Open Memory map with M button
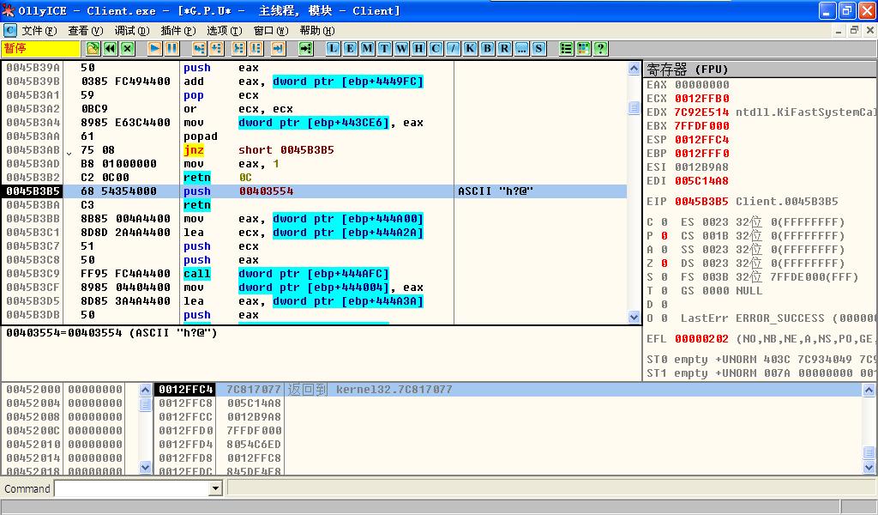The width and height of the screenshot is (878, 515). 367,49
